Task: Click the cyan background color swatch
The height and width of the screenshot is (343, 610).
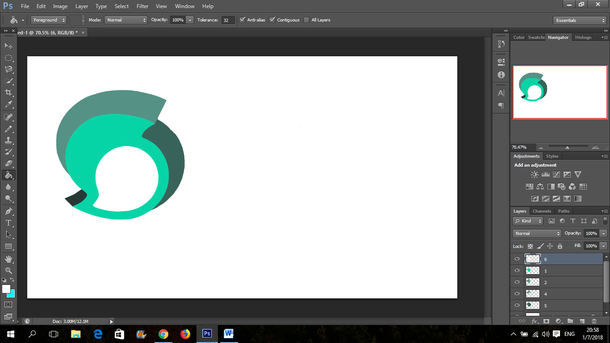Action: point(12,295)
